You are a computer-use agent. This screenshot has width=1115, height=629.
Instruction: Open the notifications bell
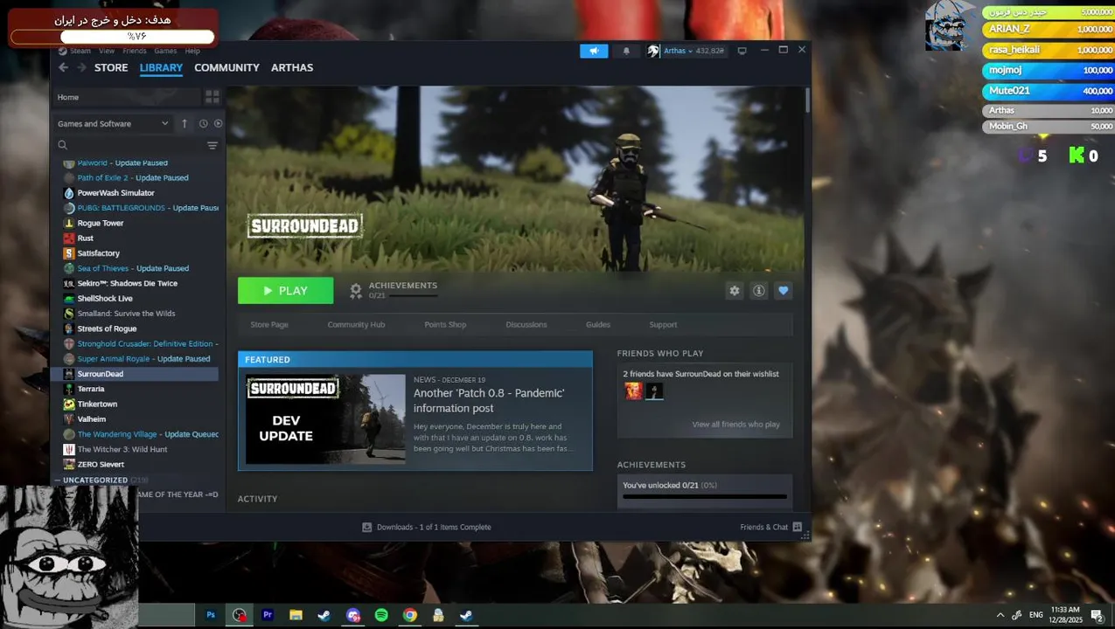click(626, 51)
